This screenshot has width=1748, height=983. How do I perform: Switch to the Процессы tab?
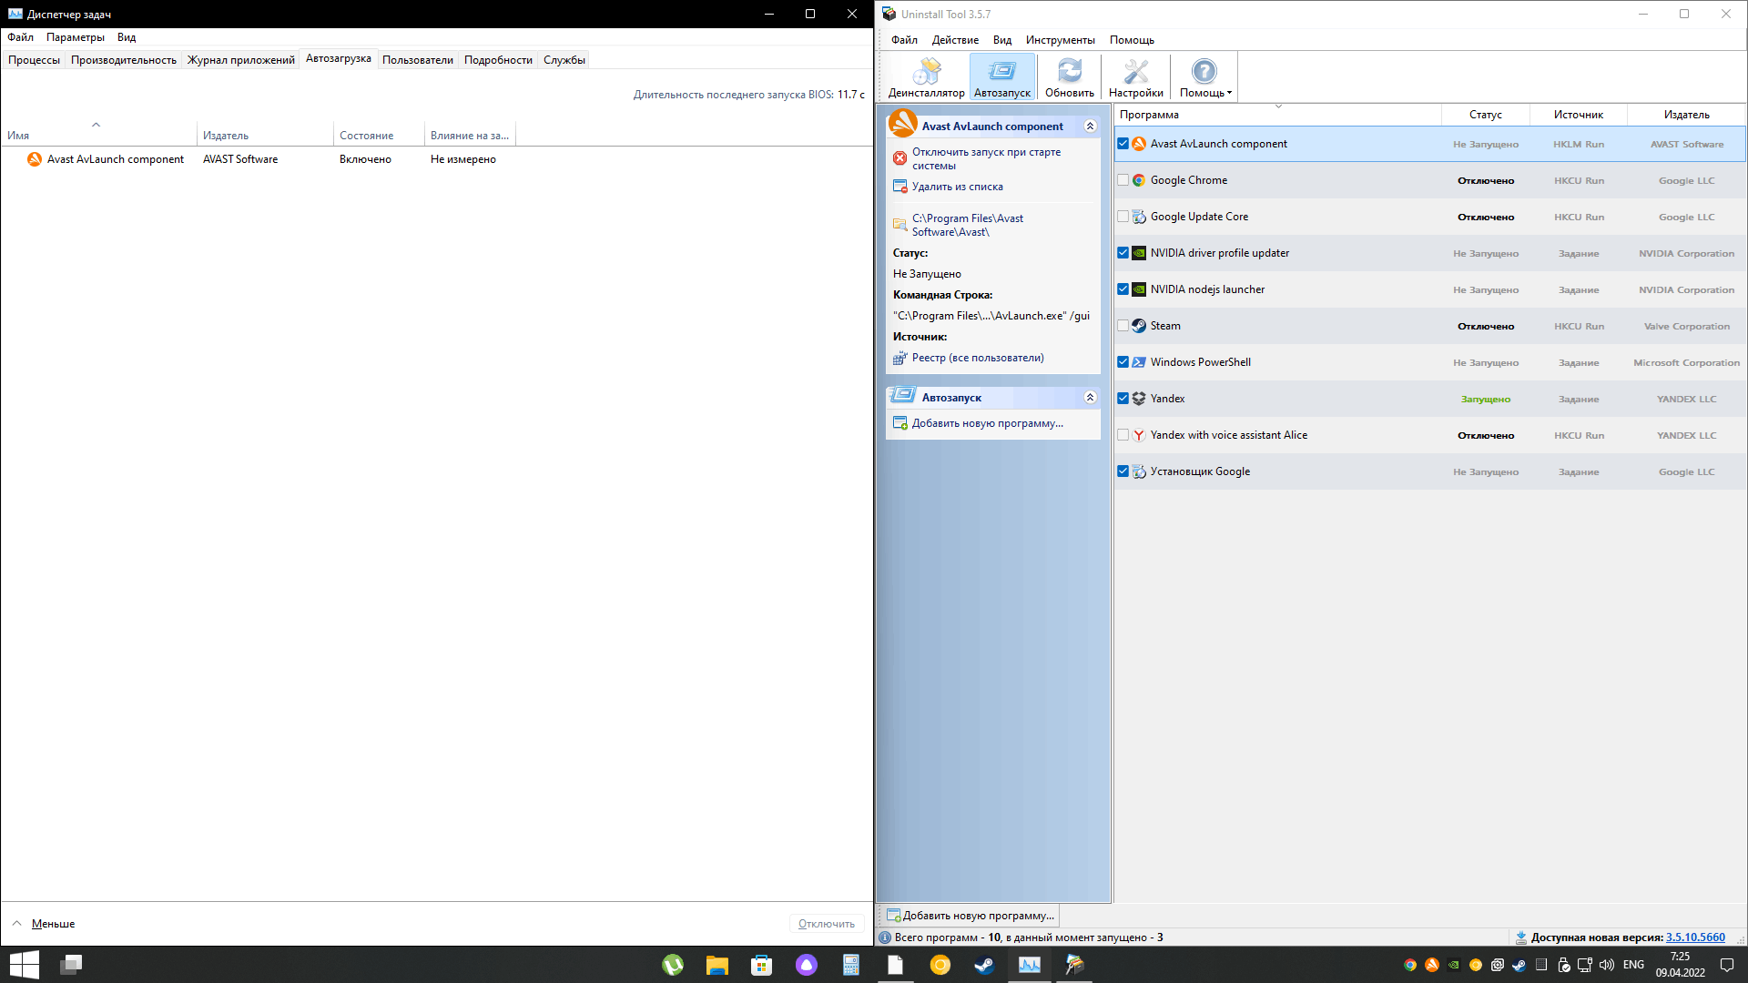[34, 60]
